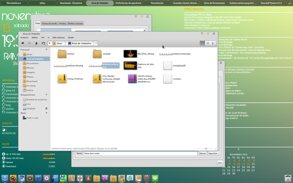
Task: Switch to icon view mode
Action: (202, 43)
